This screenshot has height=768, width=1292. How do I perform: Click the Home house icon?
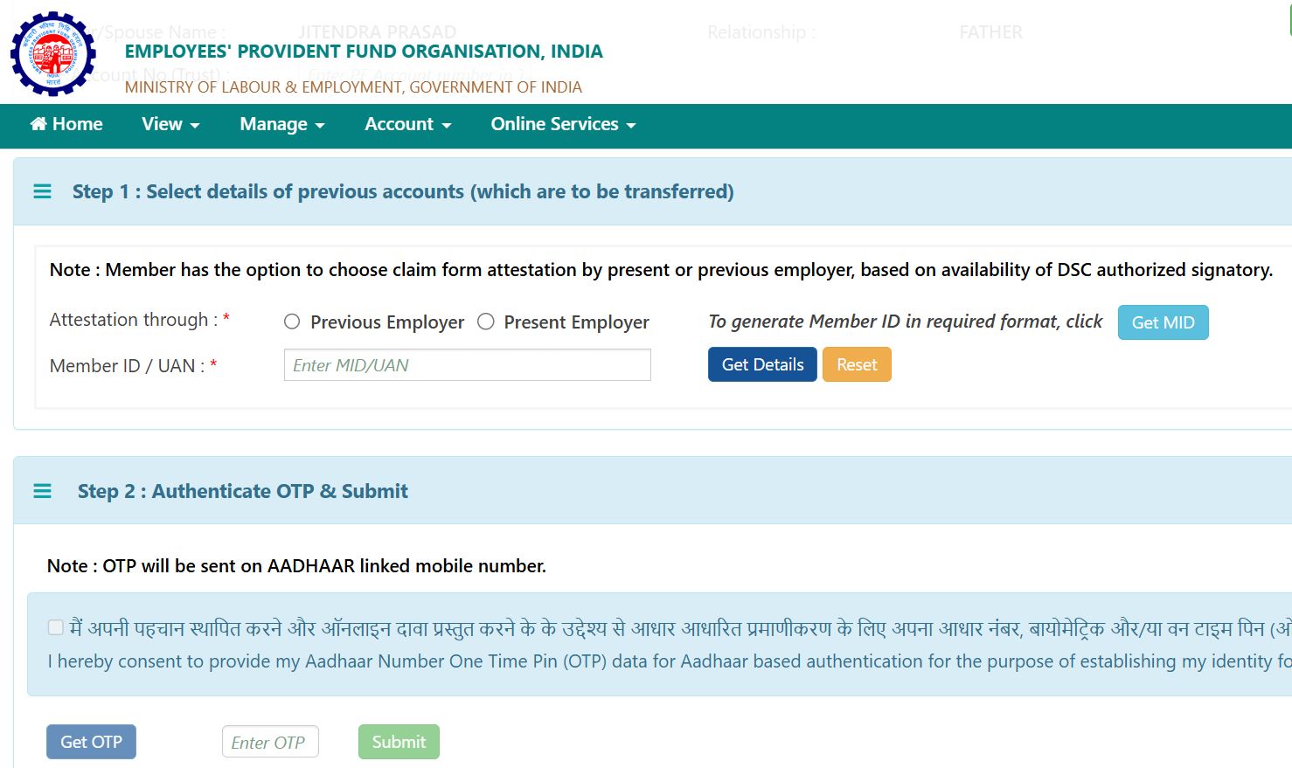[38, 124]
